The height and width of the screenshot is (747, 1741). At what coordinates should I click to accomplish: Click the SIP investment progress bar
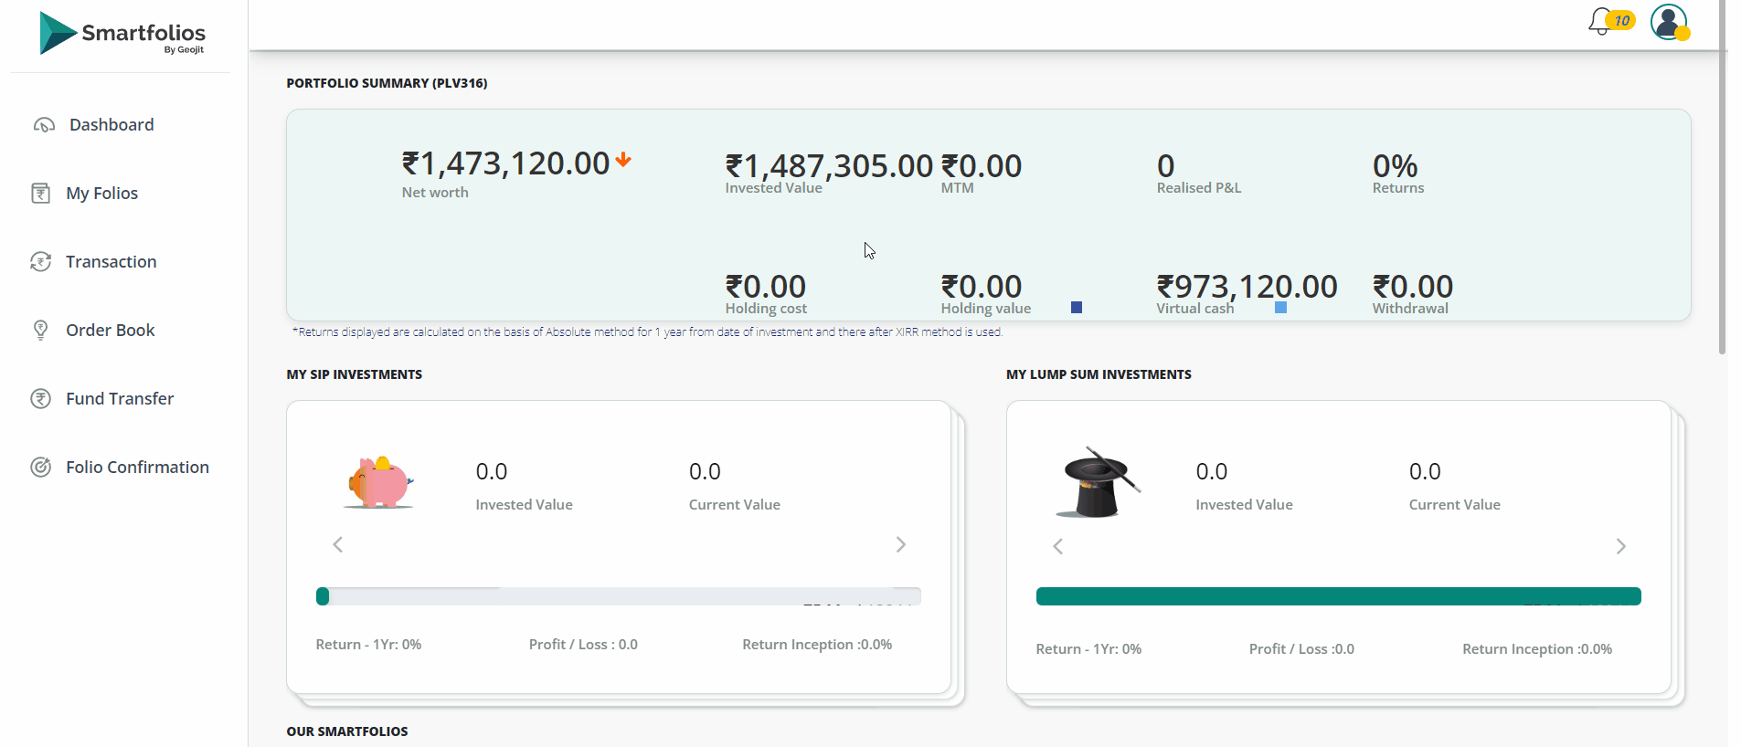point(618,596)
